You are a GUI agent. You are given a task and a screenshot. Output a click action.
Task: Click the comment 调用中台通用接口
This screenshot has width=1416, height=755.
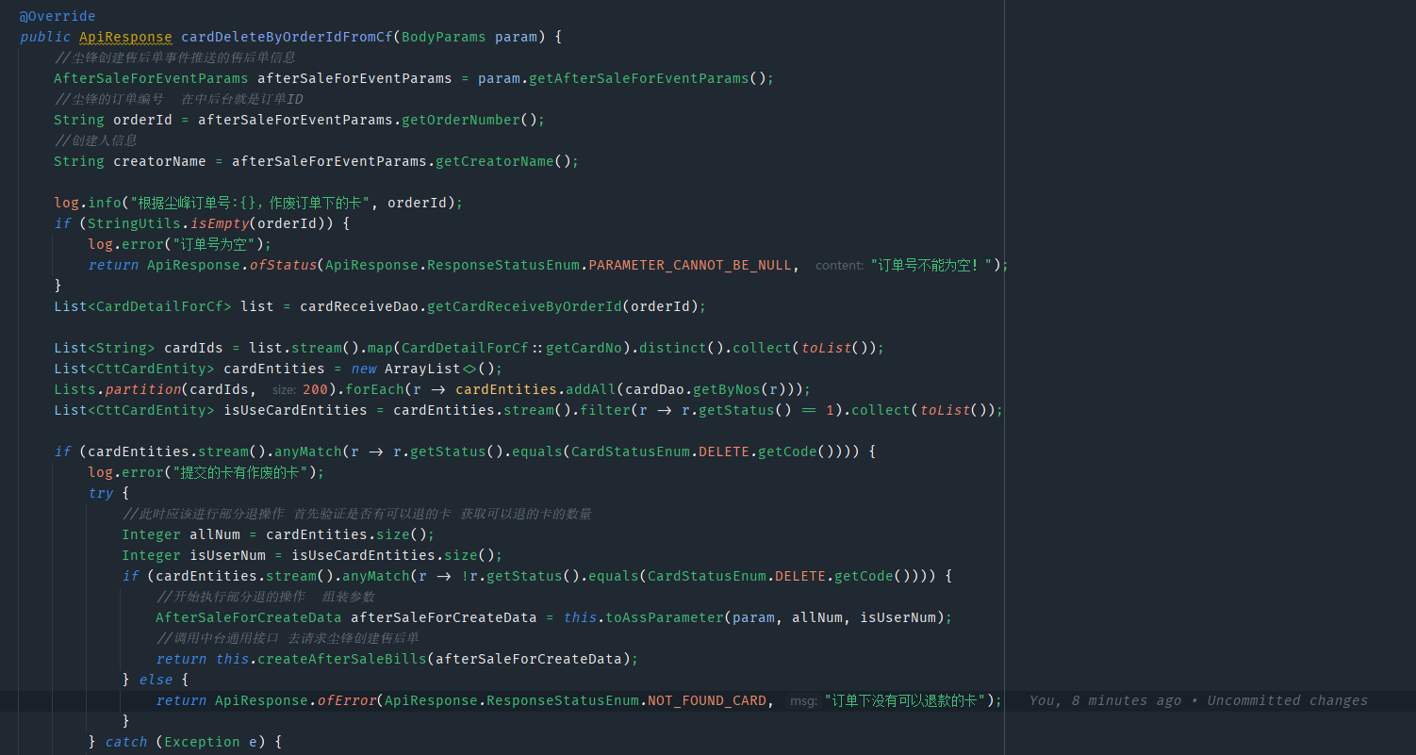[x=288, y=638]
